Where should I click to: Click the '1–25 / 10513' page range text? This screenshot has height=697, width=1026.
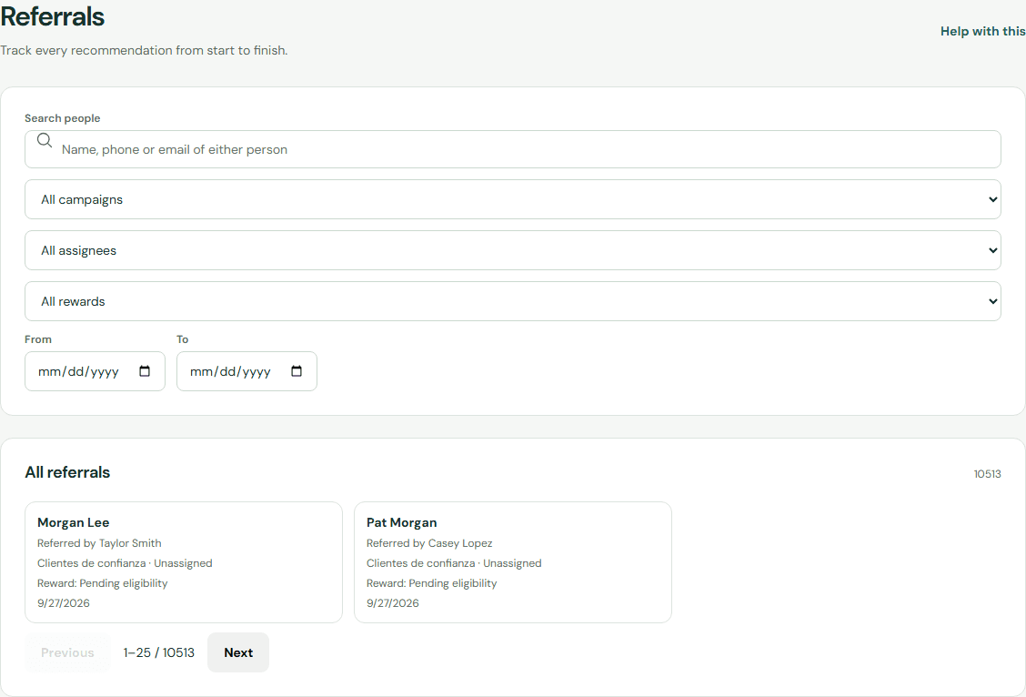pyautogui.click(x=159, y=652)
